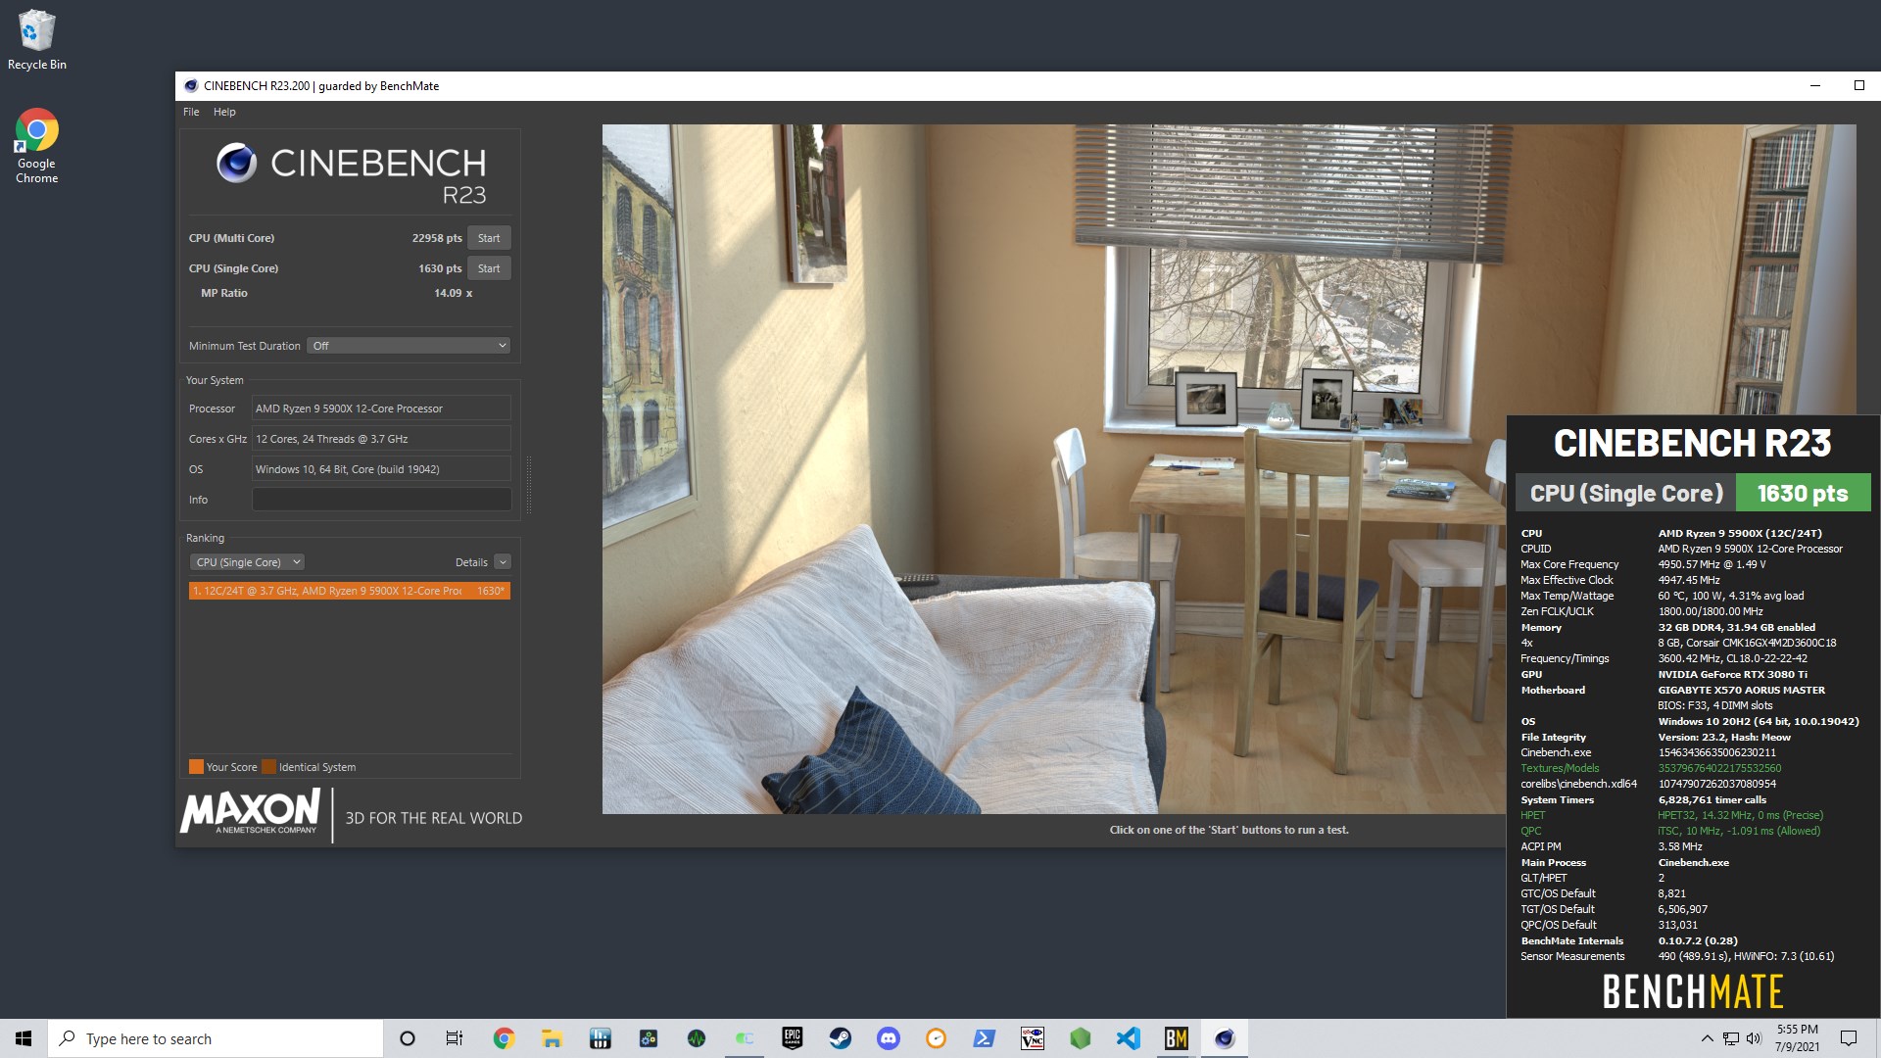Image resolution: width=1881 pixels, height=1058 pixels.
Task: Click the MAXON logo at panel bottom
Action: click(x=251, y=811)
